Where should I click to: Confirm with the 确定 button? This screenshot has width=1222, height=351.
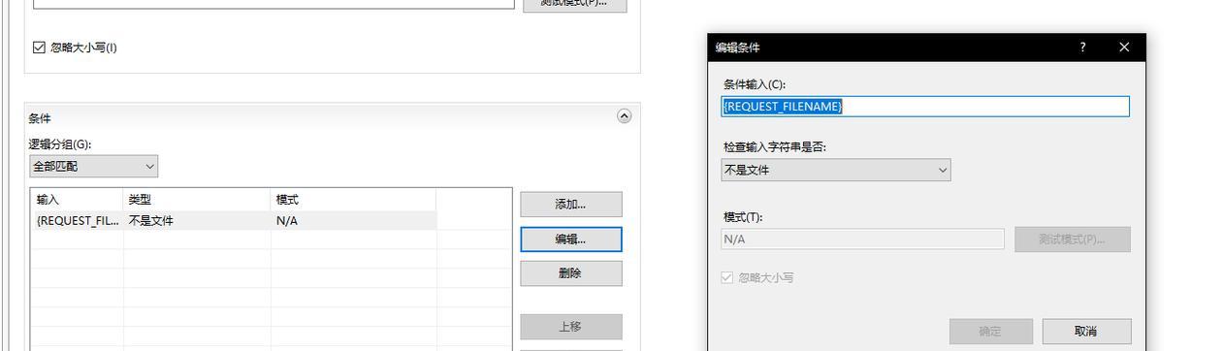click(x=990, y=332)
